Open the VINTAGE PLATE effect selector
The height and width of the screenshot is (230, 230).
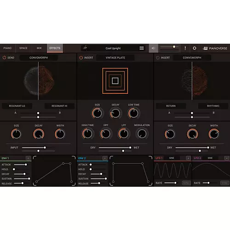pos(115,57)
